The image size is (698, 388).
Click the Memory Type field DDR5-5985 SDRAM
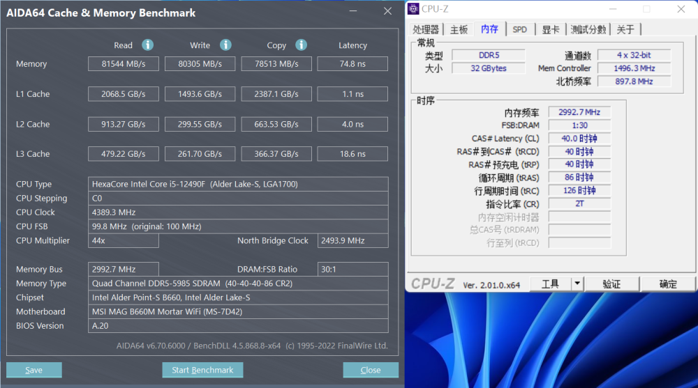[x=238, y=283]
